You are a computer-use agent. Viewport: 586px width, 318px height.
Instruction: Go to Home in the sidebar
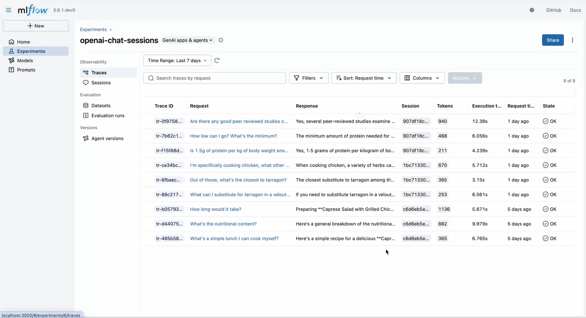[23, 42]
